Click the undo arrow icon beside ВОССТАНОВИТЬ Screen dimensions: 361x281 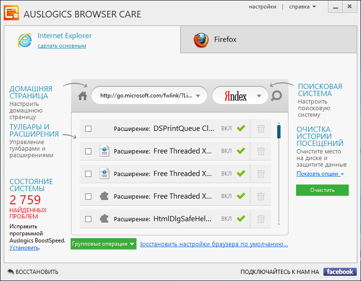click(11, 272)
